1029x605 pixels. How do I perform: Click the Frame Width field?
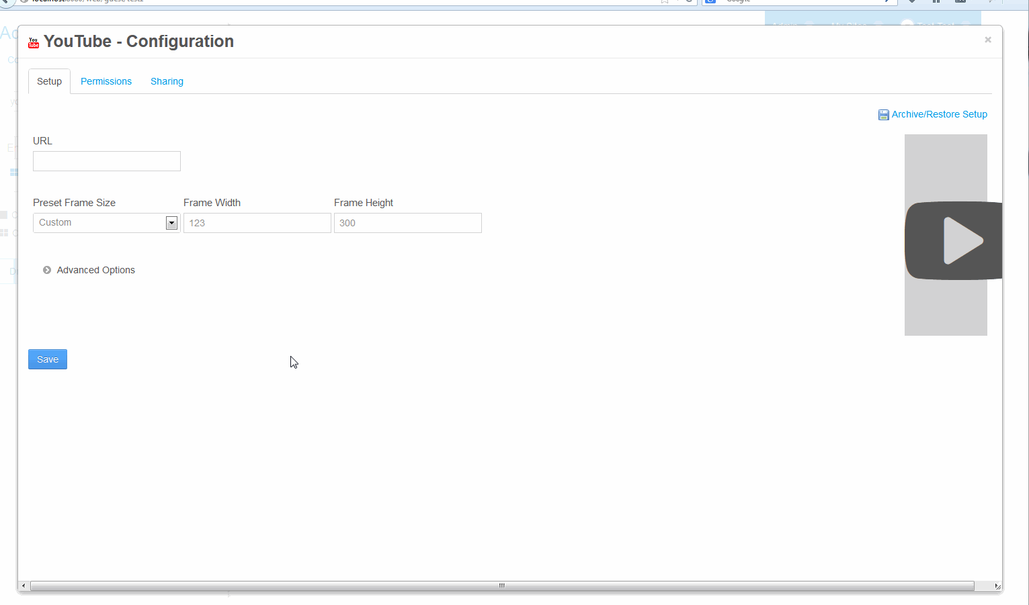tap(257, 223)
